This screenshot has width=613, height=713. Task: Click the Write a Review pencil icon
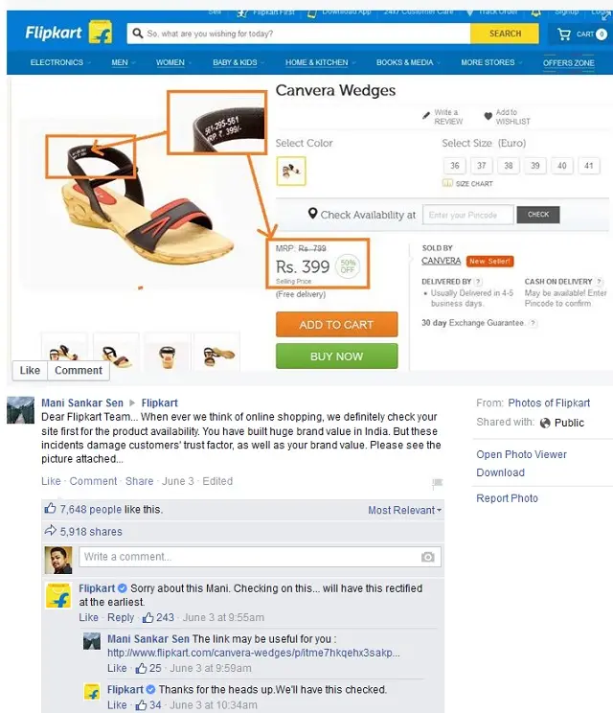pos(427,116)
